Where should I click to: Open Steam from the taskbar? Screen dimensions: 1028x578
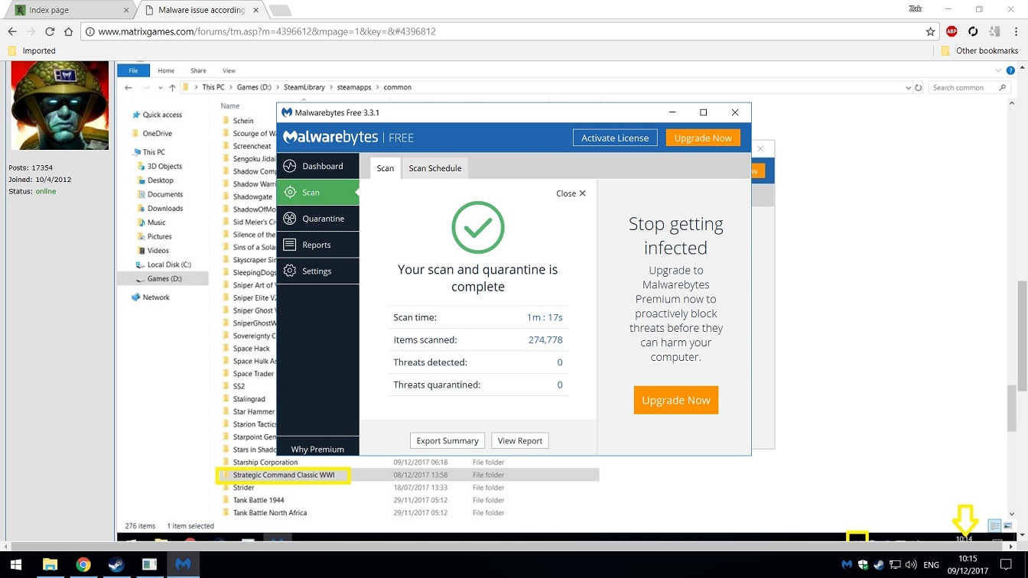click(116, 564)
